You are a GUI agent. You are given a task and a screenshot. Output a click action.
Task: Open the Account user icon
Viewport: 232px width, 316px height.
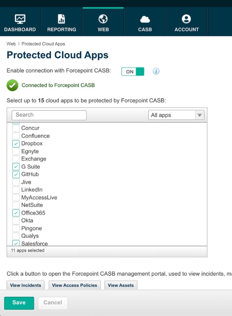point(186,19)
